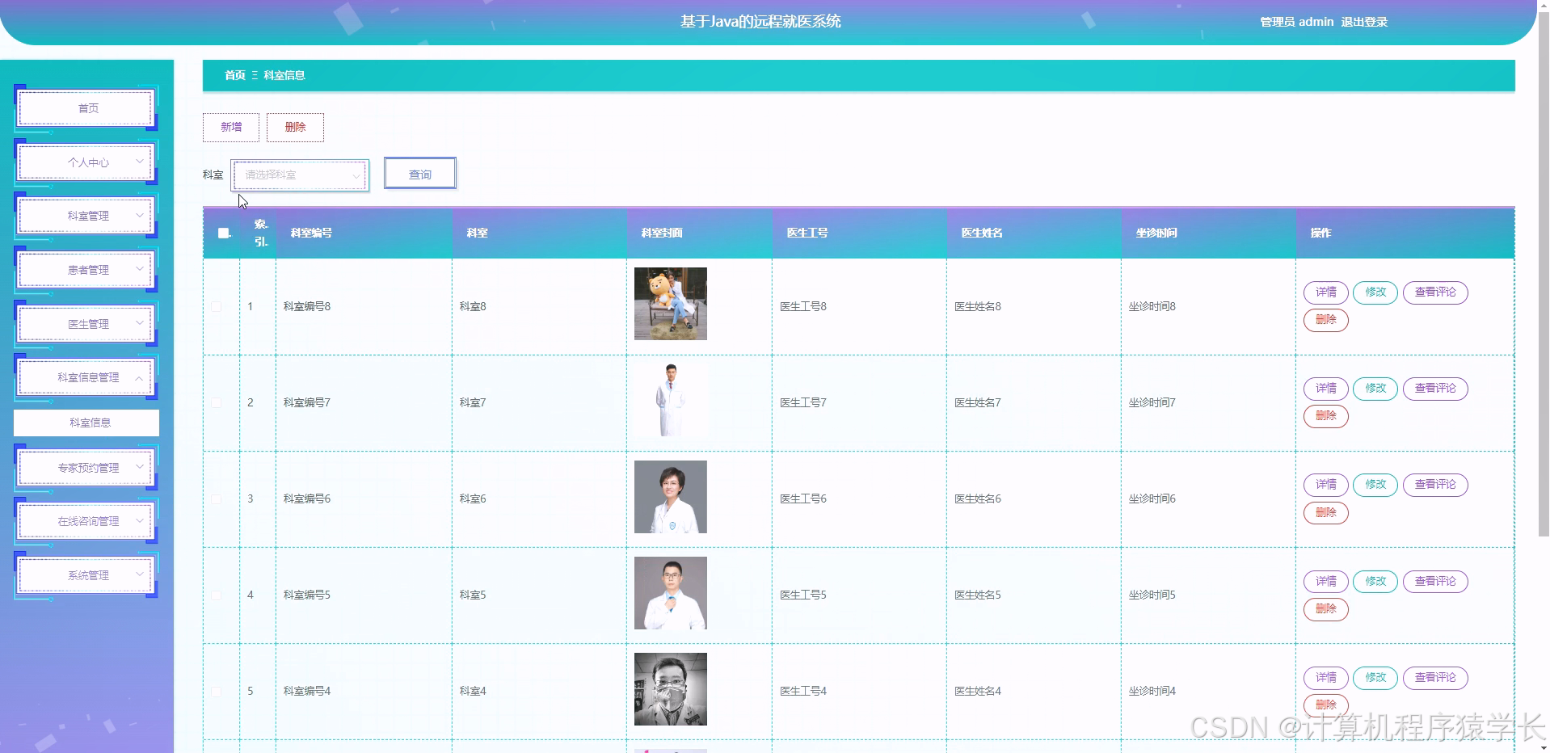Click 修改 for 科室5 row
1550x753 pixels.
[x=1375, y=582]
